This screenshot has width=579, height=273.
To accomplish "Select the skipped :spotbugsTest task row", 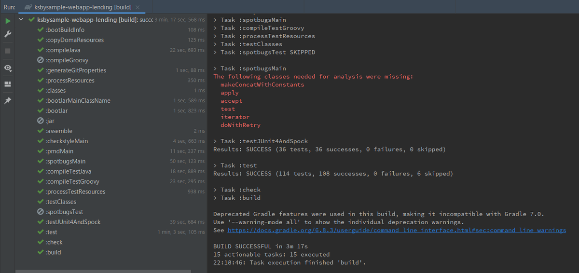I will pos(111,212).
